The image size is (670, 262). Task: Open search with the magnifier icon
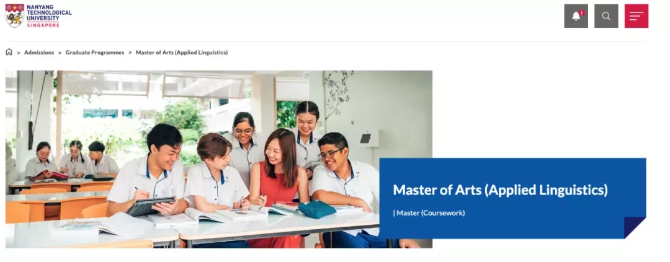606,16
